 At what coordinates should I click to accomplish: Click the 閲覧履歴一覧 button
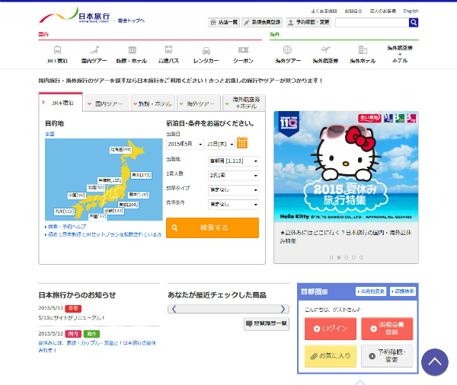pyautogui.click(x=267, y=324)
